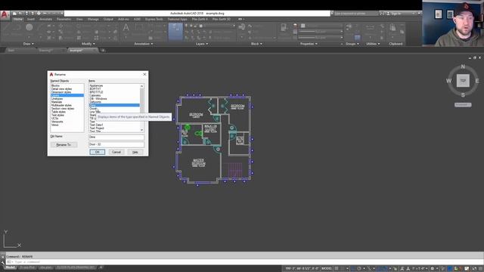Click Cancel in the Rename dialog
The width and height of the screenshot is (484, 272).
[116, 152]
